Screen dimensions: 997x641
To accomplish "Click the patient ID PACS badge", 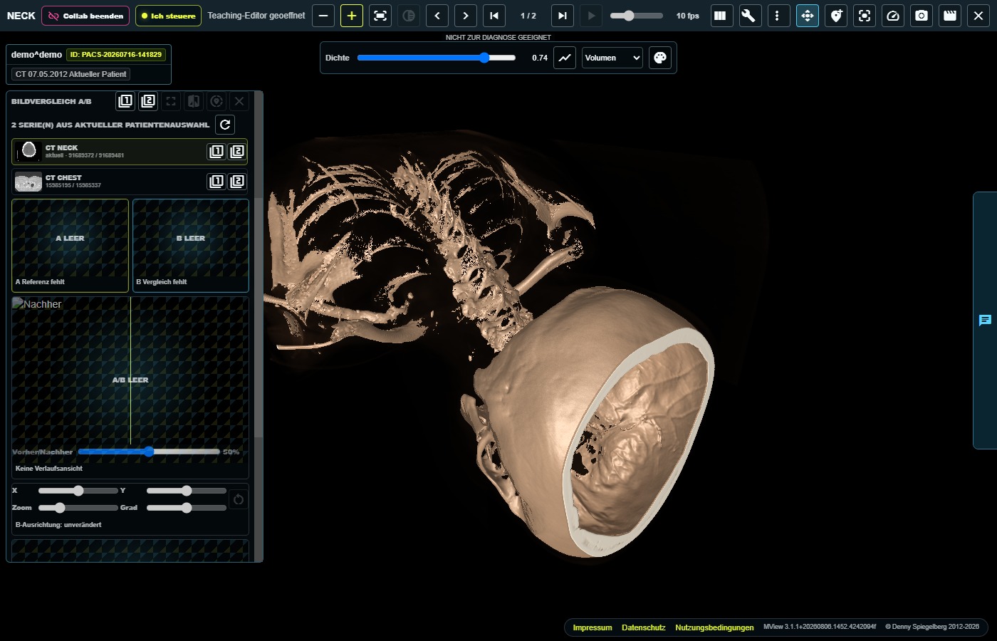I will tap(116, 54).
